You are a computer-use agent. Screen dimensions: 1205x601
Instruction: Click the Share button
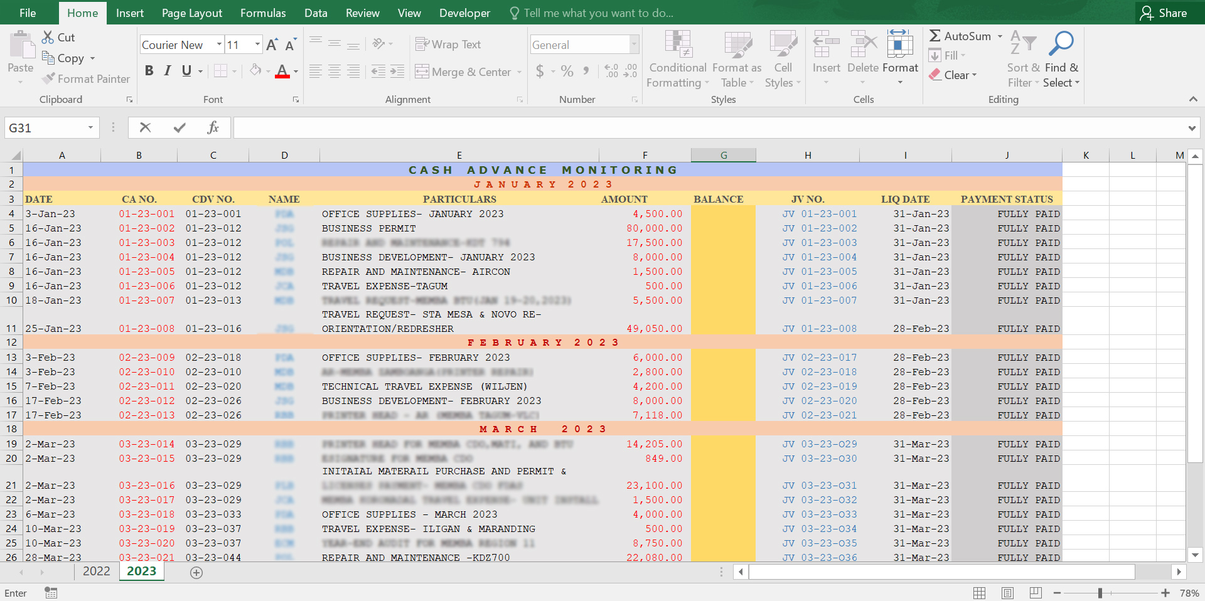point(1164,13)
